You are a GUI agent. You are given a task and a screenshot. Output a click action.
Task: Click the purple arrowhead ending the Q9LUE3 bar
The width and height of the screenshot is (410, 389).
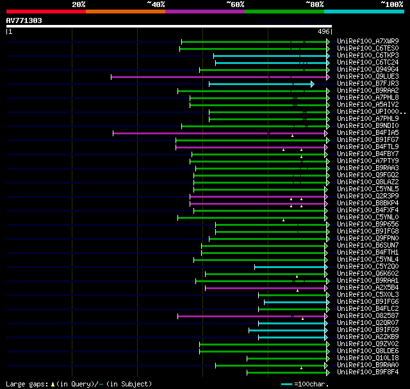[328, 77]
